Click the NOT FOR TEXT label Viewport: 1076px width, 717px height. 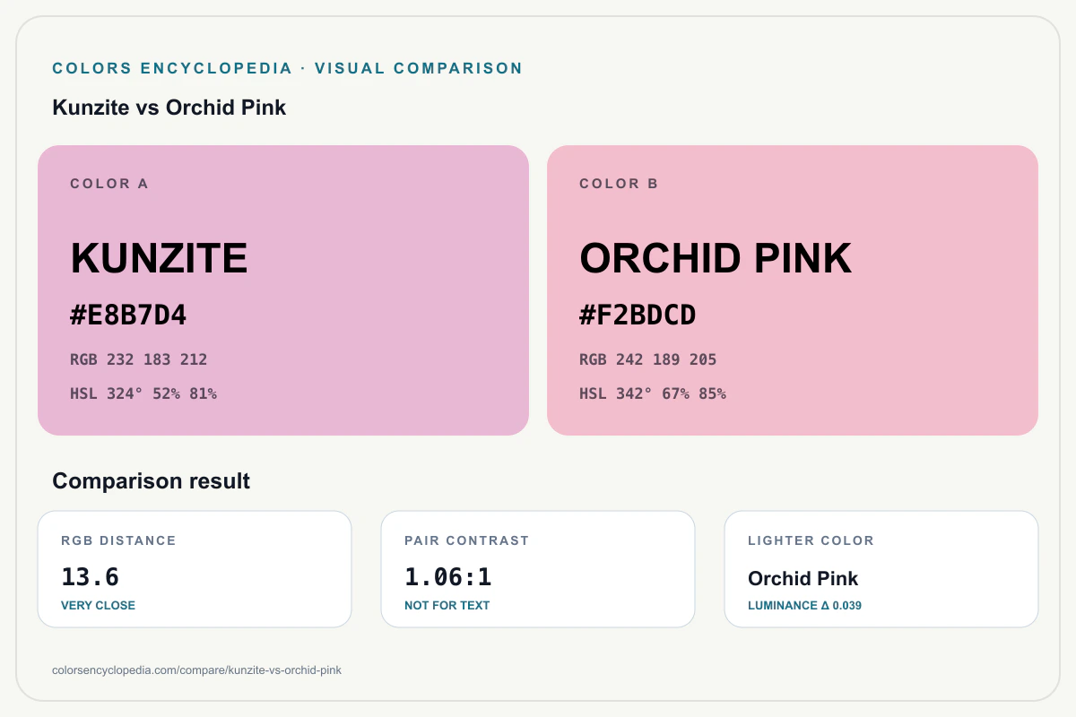[447, 605]
